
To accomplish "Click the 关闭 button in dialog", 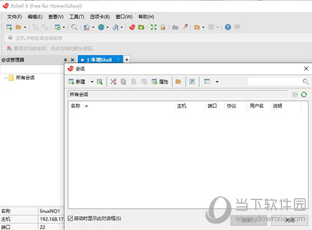I will [x=290, y=220].
